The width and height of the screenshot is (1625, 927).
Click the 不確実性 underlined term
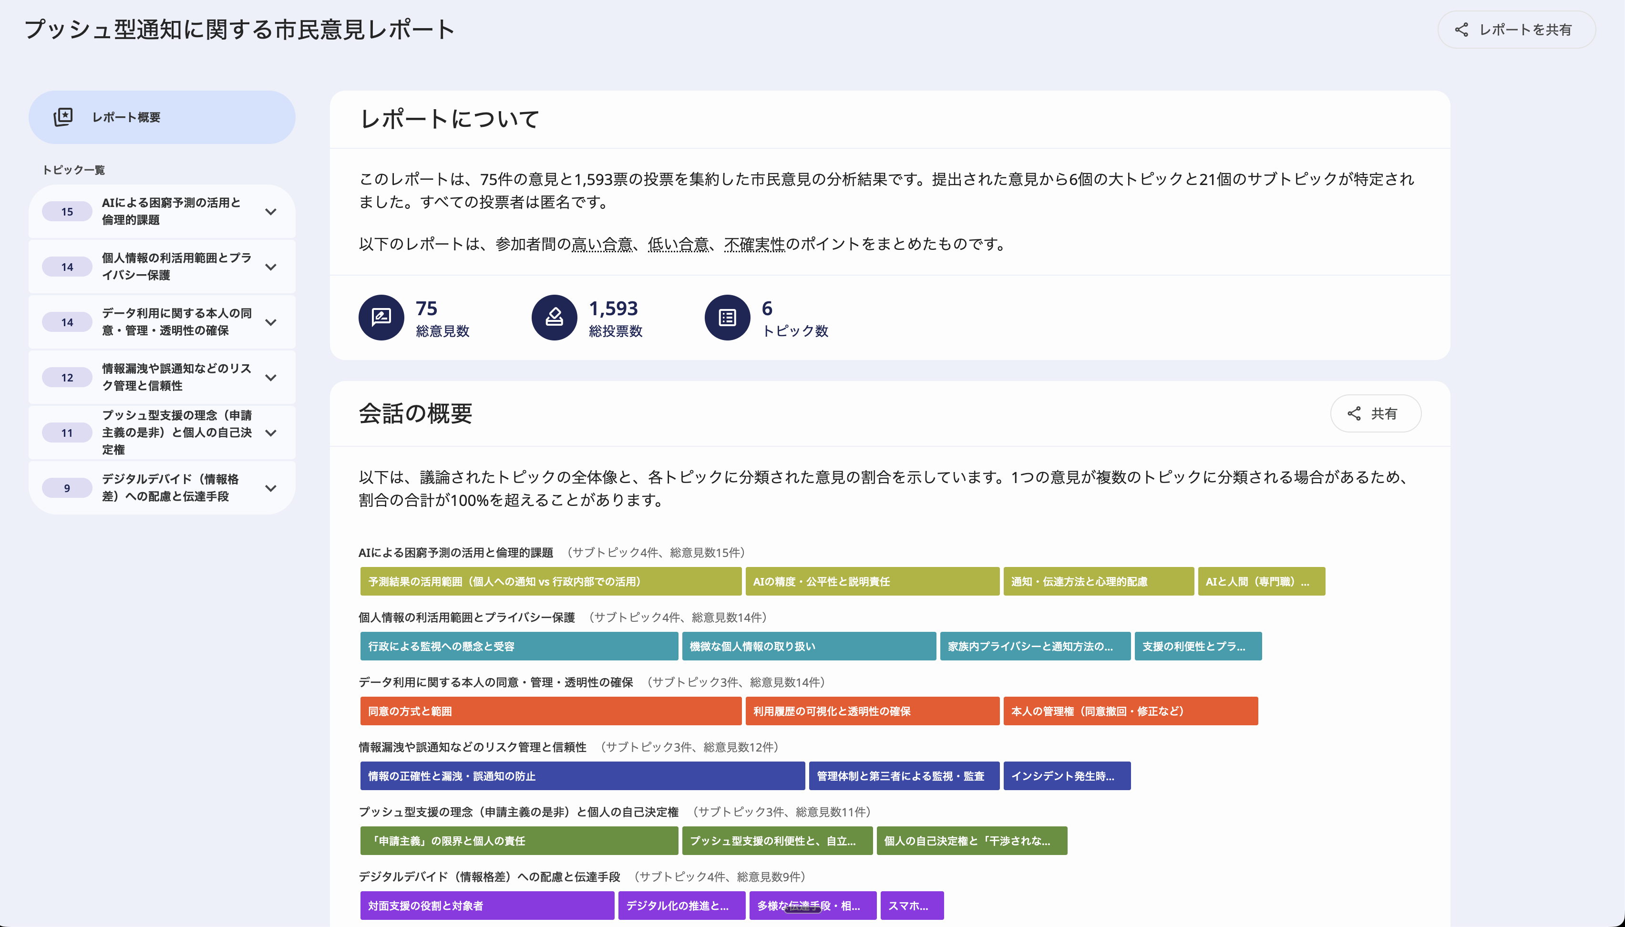[754, 244]
